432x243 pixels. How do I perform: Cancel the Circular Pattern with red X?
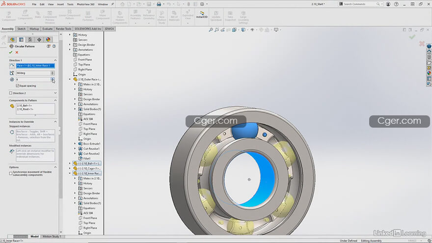pyautogui.click(x=17, y=53)
